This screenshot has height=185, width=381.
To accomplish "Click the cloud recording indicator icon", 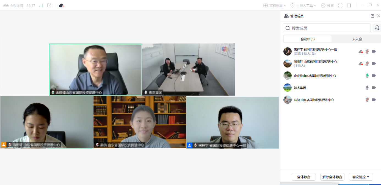I will click(x=61, y=5).
